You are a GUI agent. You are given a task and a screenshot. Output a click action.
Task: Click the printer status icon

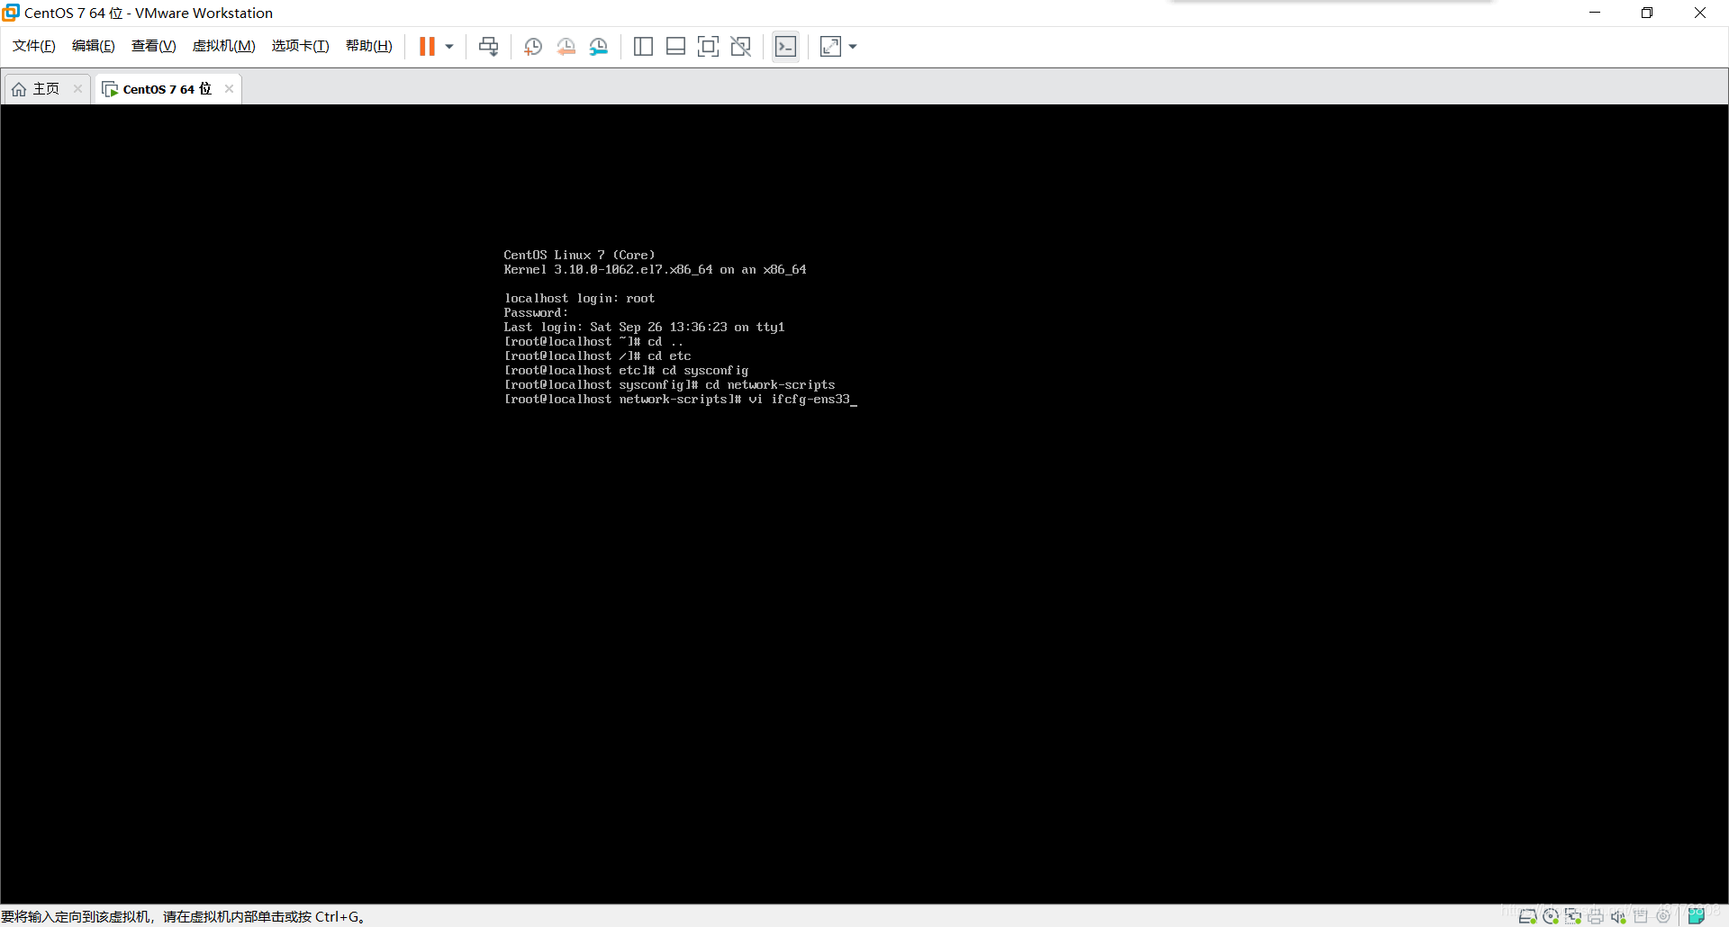(x=1596, y=916)
